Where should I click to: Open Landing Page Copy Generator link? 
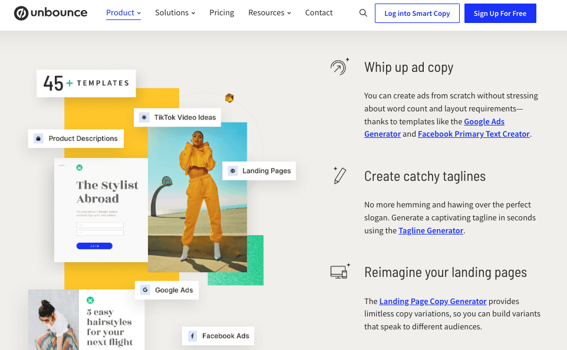433,301
